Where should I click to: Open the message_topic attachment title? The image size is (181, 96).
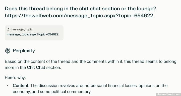[x=22, y=29]
